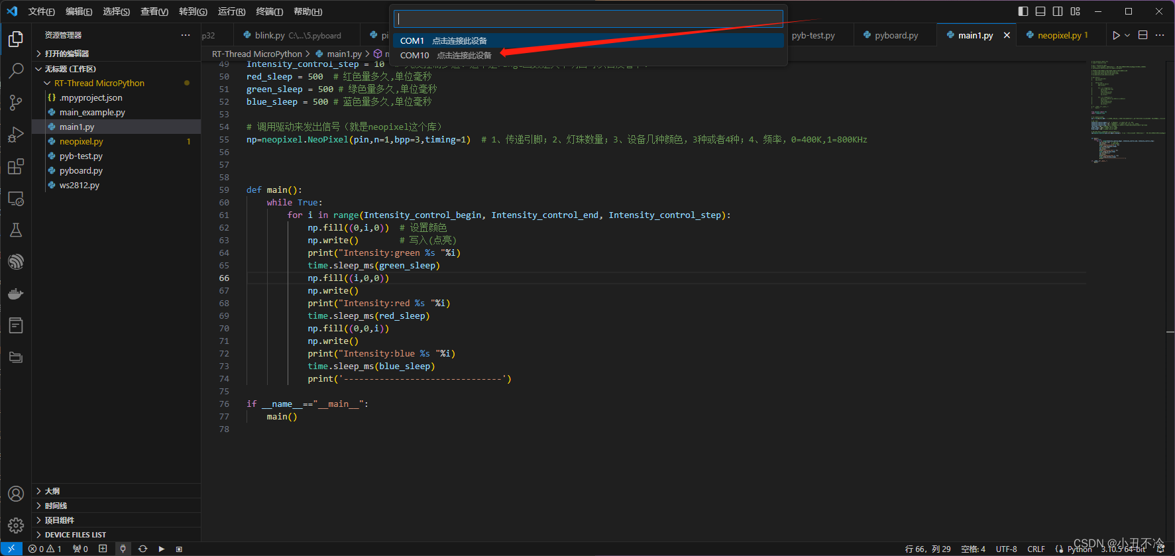Open the Search view in activity bar
The width and height of the screenshot is (1175, 556).
pos(16,71)
